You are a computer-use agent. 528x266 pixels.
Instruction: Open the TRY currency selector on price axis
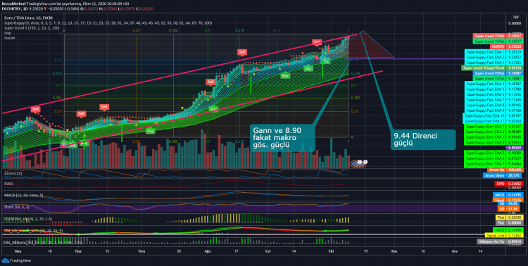(x=515, y=17)
